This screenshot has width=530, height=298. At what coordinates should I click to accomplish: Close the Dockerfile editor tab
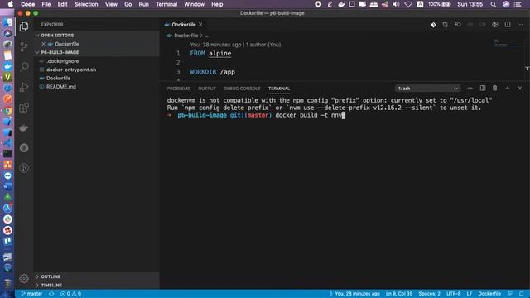200,25
